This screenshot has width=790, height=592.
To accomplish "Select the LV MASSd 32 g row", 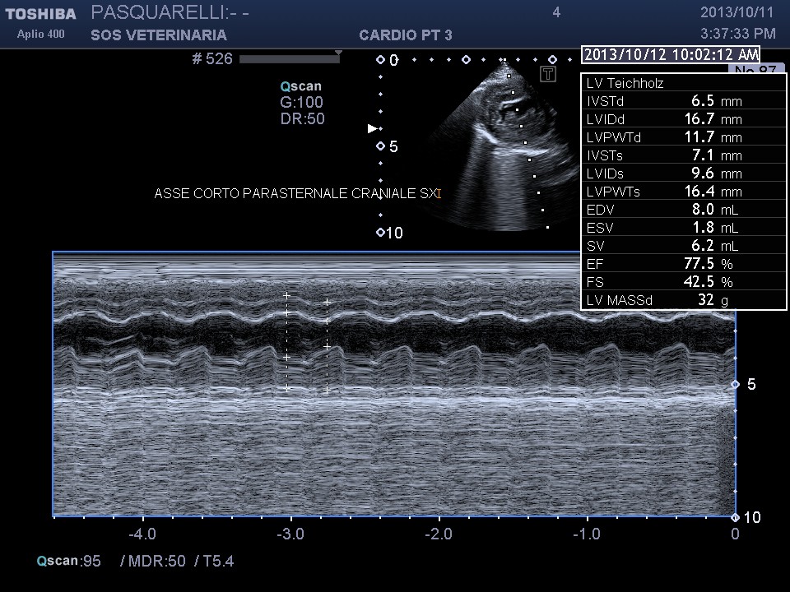I will click(x=683, y=300).
